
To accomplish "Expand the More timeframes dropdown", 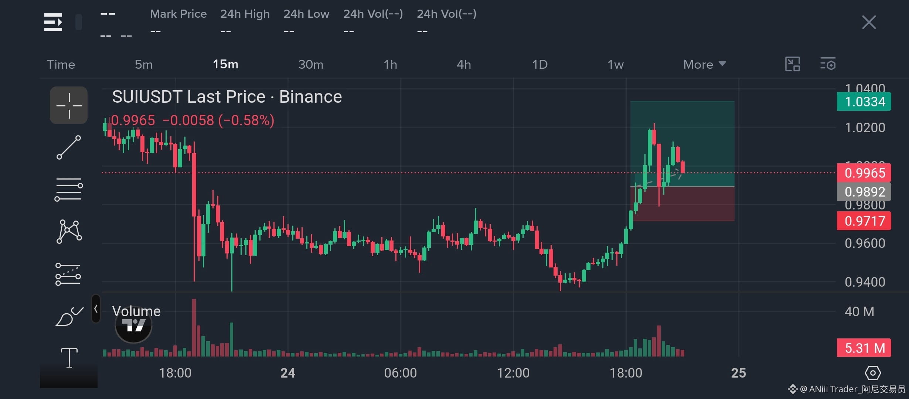I will pos(705,64).
